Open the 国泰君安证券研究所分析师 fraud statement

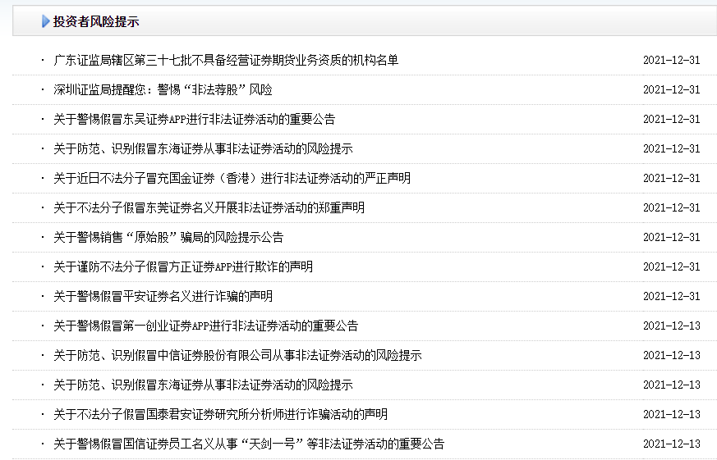(x=220, y=414)
